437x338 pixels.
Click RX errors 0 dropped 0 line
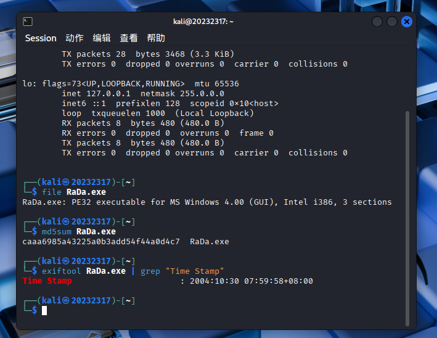coord(168,133)
